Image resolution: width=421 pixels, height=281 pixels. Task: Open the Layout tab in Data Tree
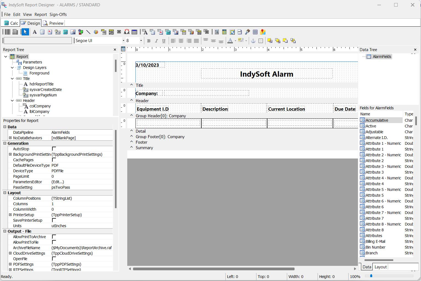click(x=380, y=267)
